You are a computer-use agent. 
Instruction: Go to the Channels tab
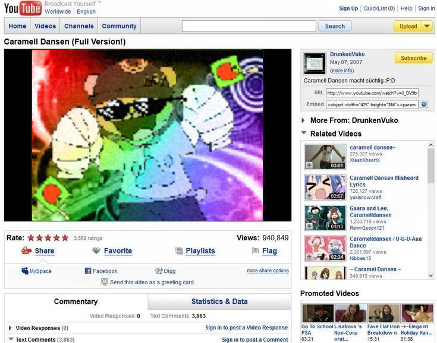pyautogui.click(x=79, y=26)
